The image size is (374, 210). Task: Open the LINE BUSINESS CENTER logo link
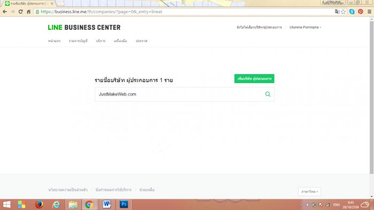(84, 28)
